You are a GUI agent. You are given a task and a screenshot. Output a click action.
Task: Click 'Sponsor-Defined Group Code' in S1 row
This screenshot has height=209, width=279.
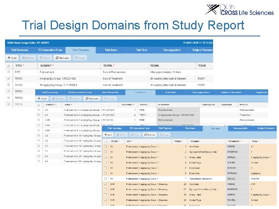pos(203,152)
